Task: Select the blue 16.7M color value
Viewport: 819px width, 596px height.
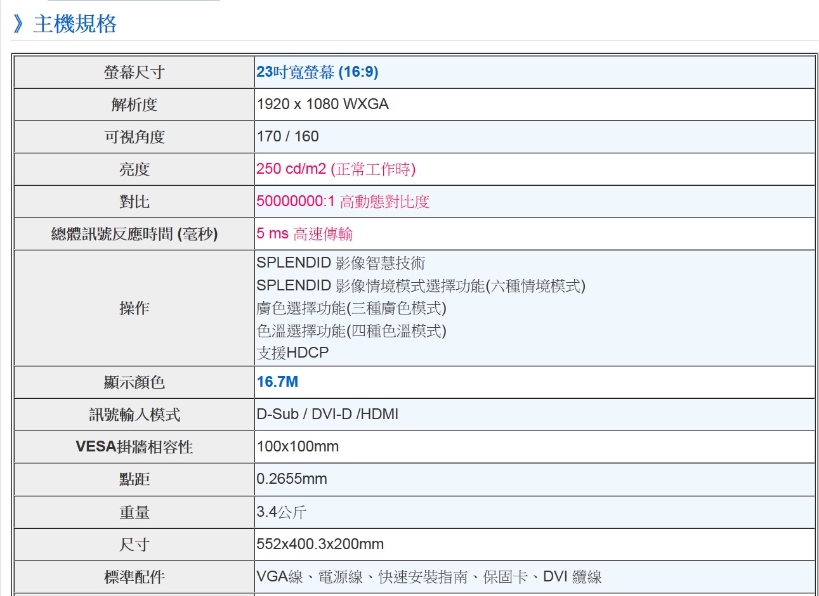Action: (x=277, y=382)
